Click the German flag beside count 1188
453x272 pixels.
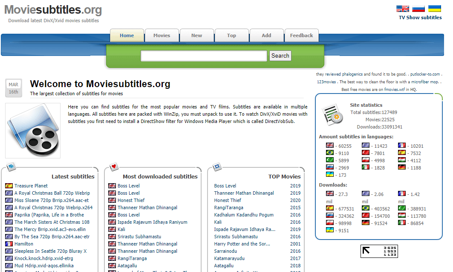(x=402, y=167)
